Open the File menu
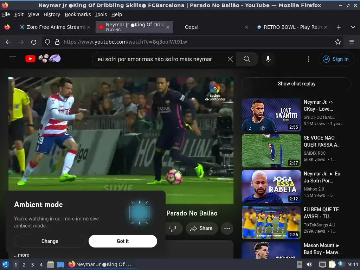The image size is (360, 270). (6, 14)
